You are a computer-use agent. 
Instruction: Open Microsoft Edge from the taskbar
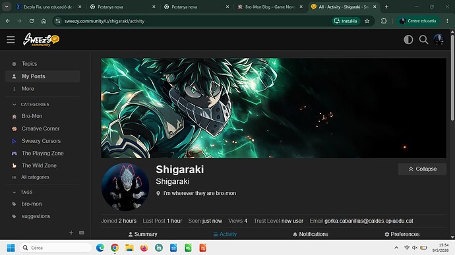[x=100, y=248]
